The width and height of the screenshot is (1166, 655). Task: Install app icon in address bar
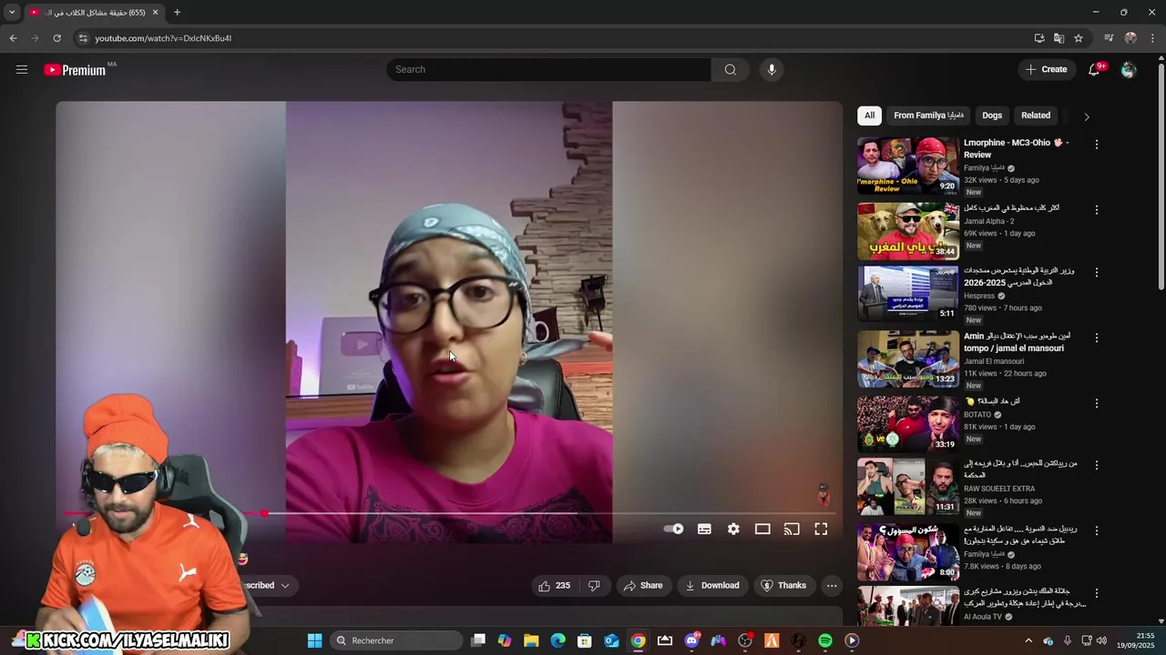(x=1039, y=38)
